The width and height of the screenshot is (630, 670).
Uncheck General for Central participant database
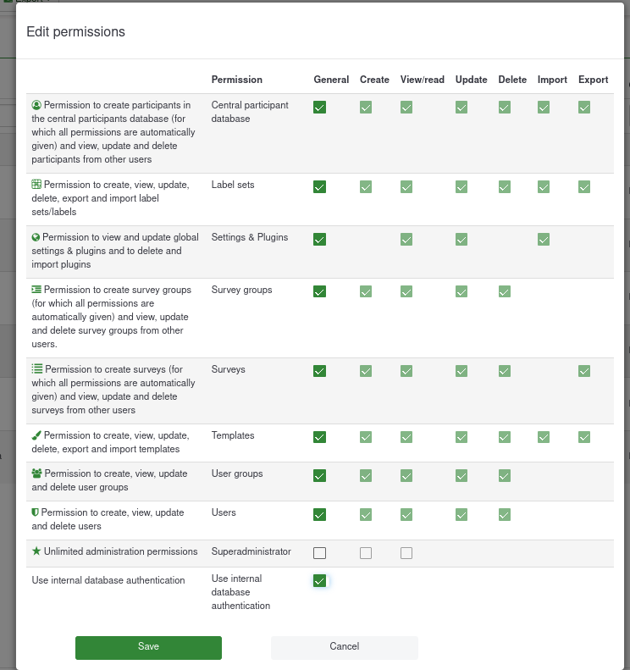[319, 108]
